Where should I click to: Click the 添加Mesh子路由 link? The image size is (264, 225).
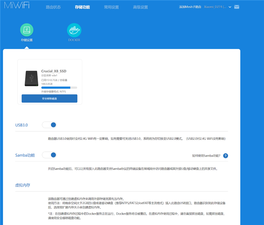189,7
